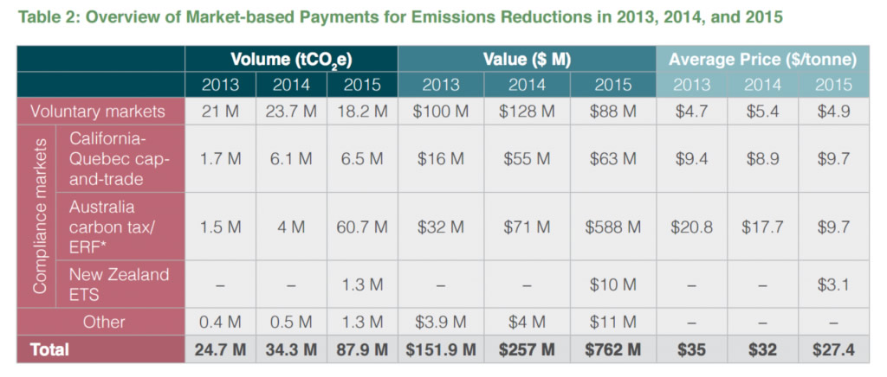Select the $588 M Australia value cell
Viewport: 887px width, 377px height.
click(612, 227)
